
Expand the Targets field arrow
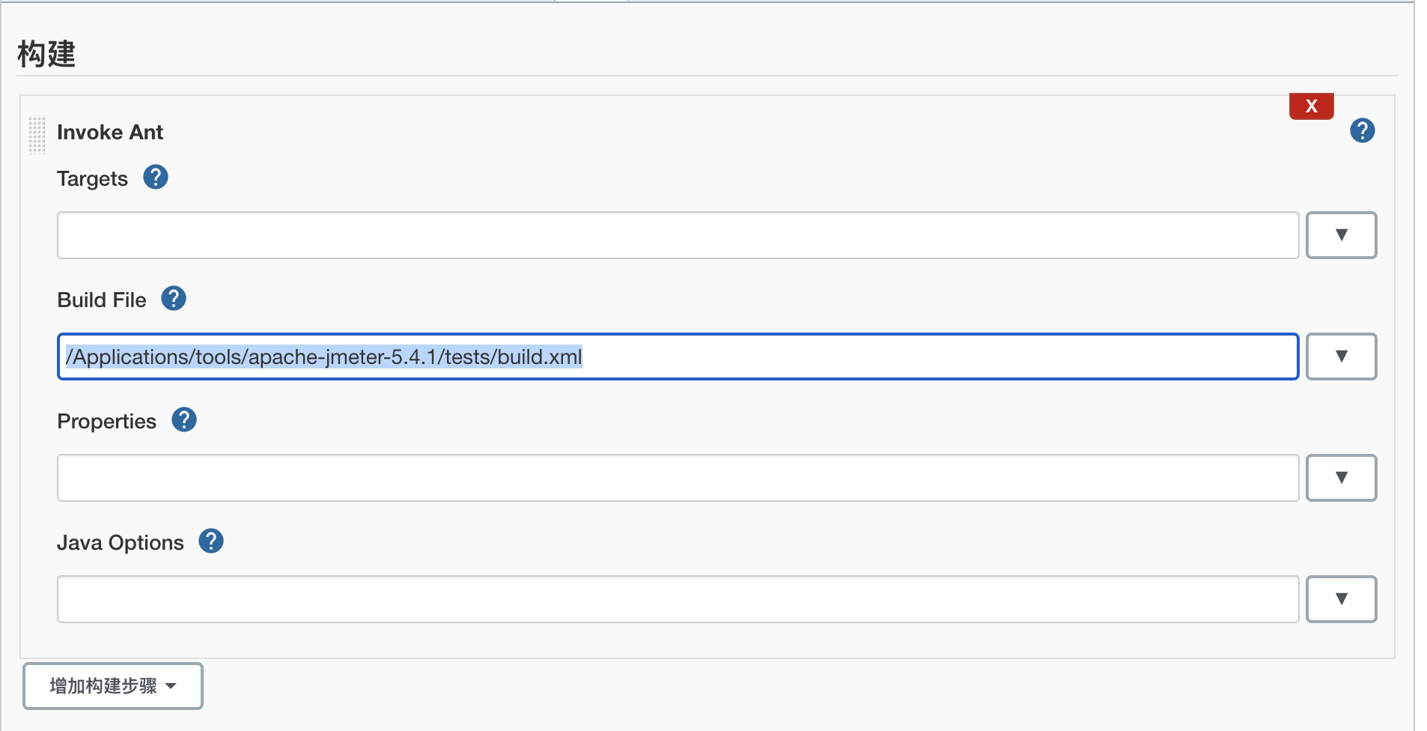tap(1341, 235)
